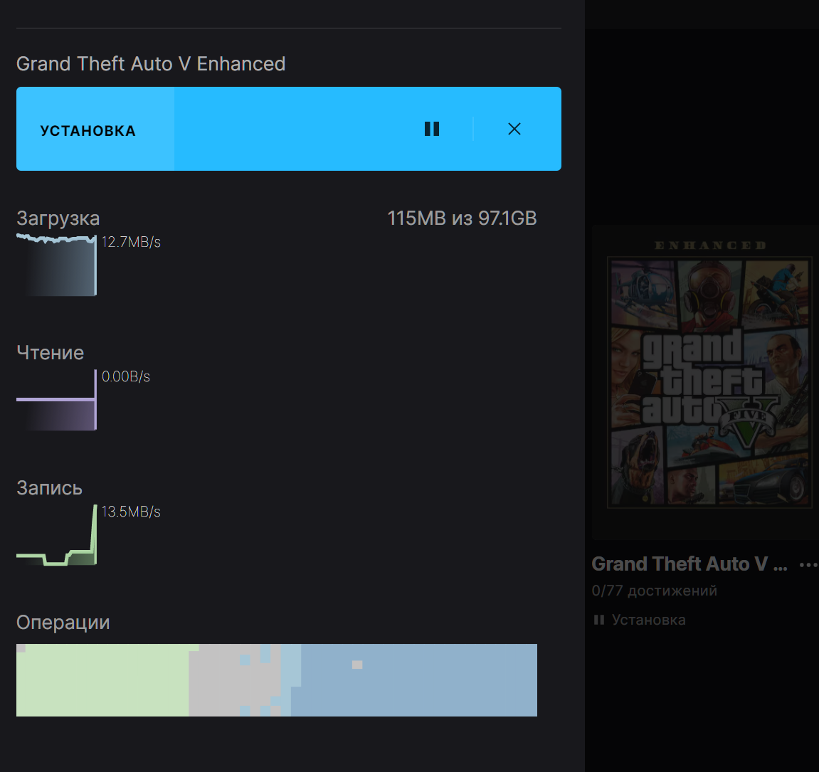
Task: Select the 0.00B/s read speed value
Action: [125, 376]
